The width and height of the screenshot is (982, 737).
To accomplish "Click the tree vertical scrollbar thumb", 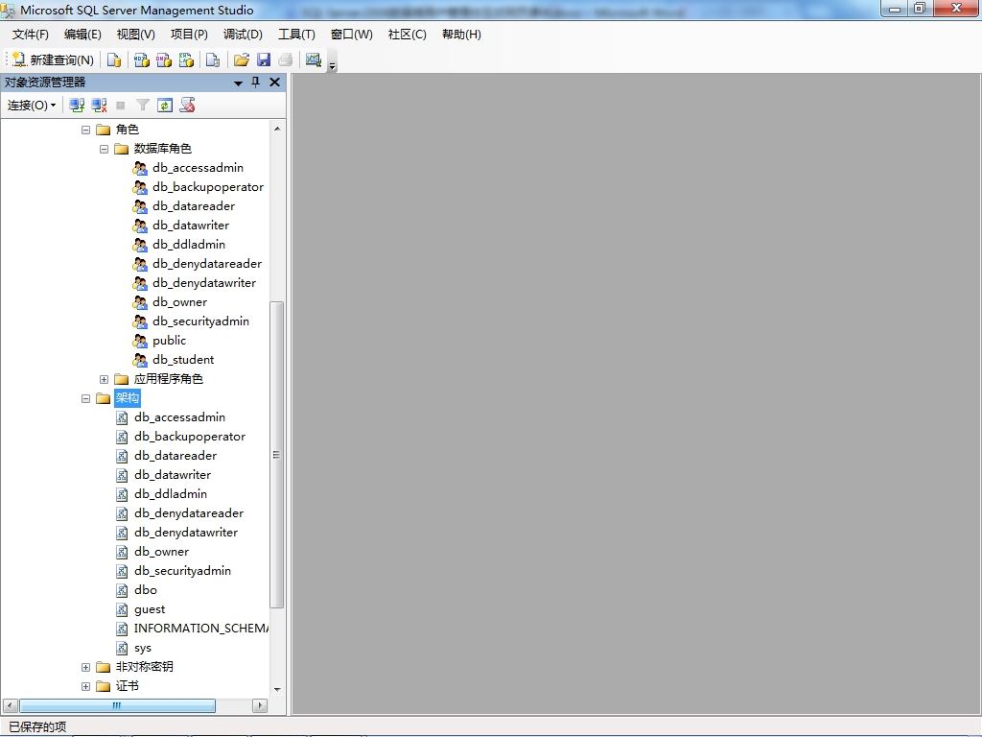I will click(276, 454).
